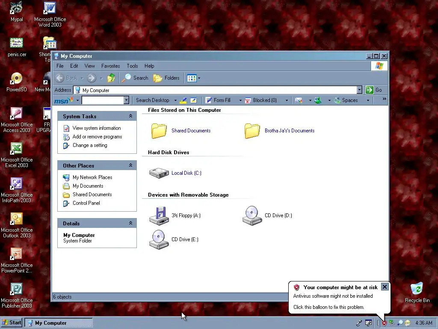Image resolution: width=438 pixels, height=329 pixels.
Task: Open the Views button menu
Action: pyautogui.click(x=194, y=78)
